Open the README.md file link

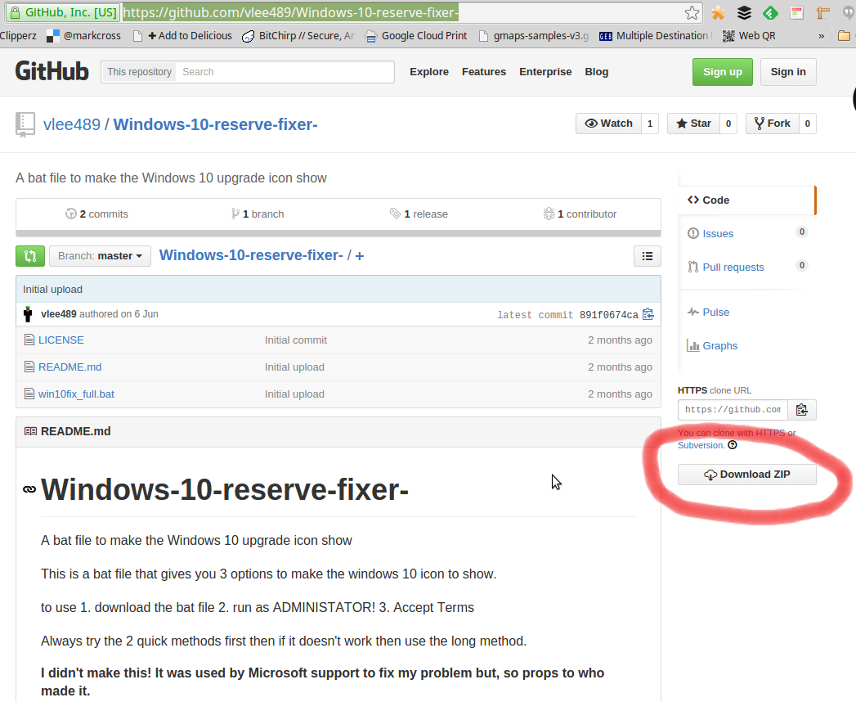point(69,367)
